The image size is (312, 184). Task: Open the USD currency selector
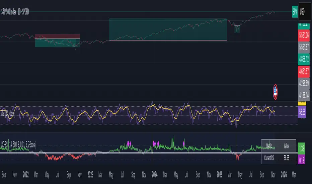(304, 12)
